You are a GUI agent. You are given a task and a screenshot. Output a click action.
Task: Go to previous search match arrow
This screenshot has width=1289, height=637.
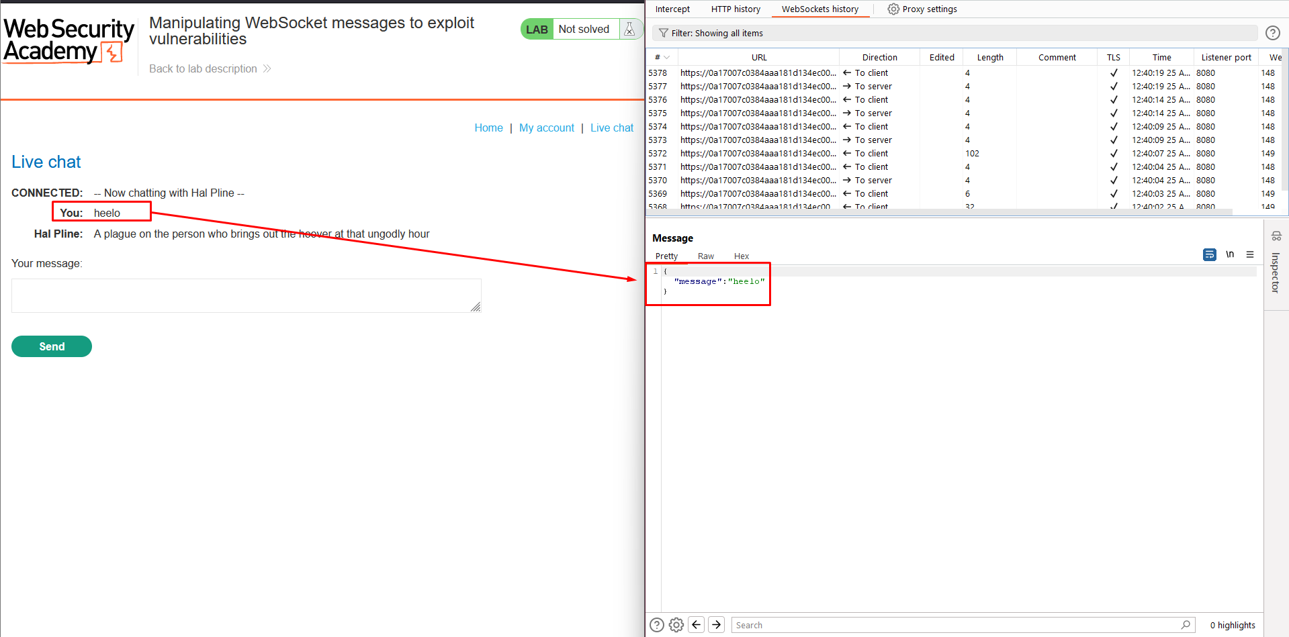[697, 625]
